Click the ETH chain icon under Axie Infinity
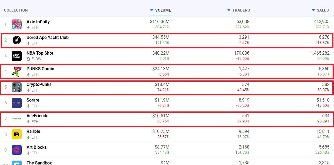This screenshot has width=334, height=165. [x=28, y=28]
